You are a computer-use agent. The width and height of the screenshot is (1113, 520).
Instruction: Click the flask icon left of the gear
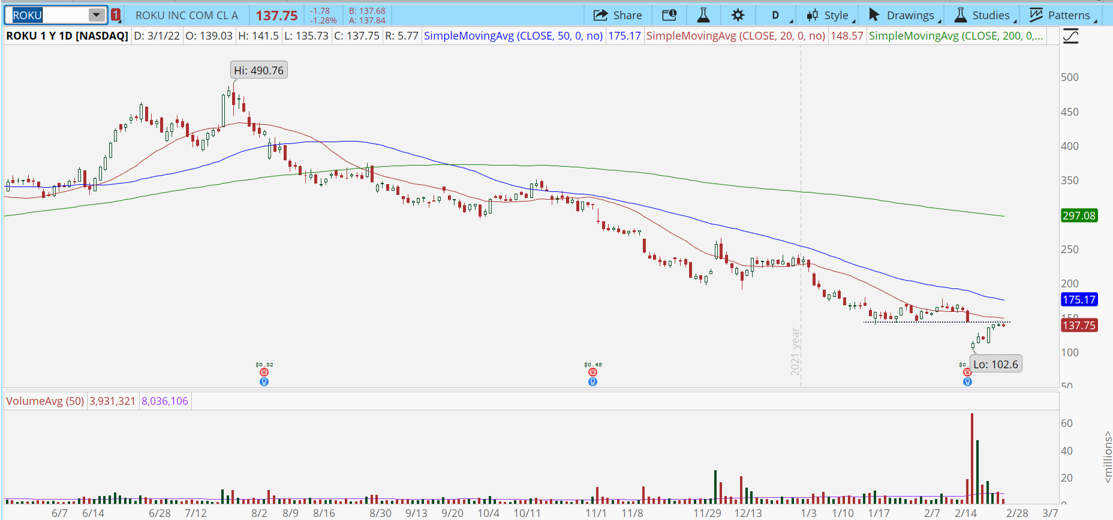coord(703,15)
